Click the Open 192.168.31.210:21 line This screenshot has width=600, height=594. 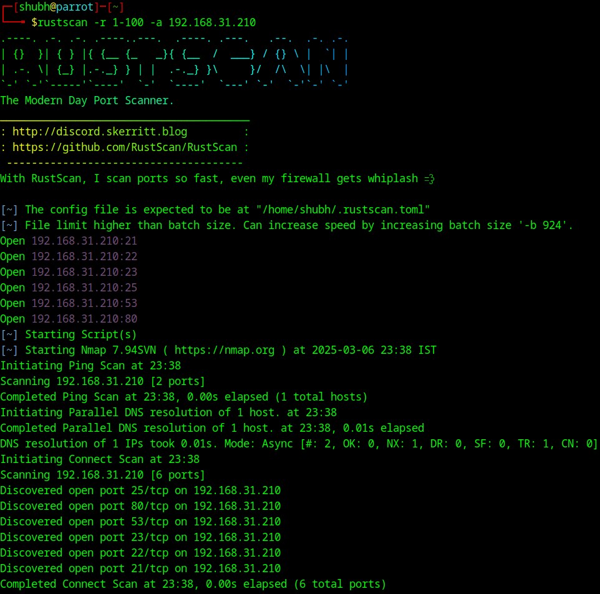pos(69,241)
